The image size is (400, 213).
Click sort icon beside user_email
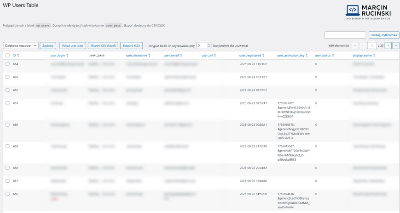pos(181,55)
